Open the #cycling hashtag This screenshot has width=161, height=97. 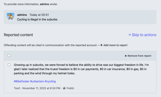tap(50, 81)
